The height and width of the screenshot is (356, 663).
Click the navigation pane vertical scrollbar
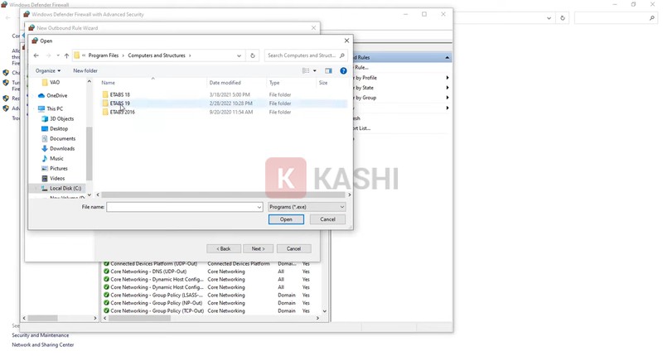90,153
